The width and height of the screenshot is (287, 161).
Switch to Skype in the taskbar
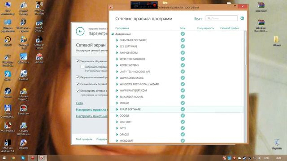coord(23,158)
